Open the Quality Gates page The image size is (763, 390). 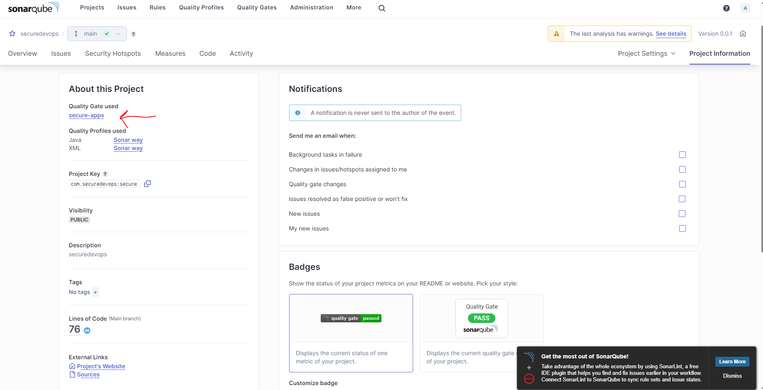[x=256, y=7]
